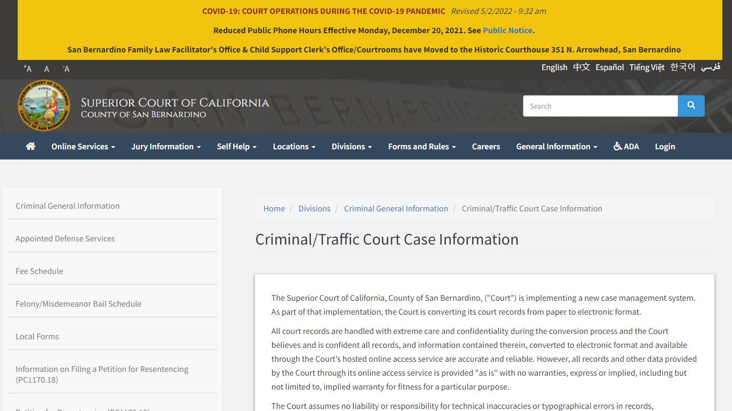Image resolution: width=732 pixels, height=411 pixels.
Task: Switch site language to Tiếng Việt
Action: 647,67
